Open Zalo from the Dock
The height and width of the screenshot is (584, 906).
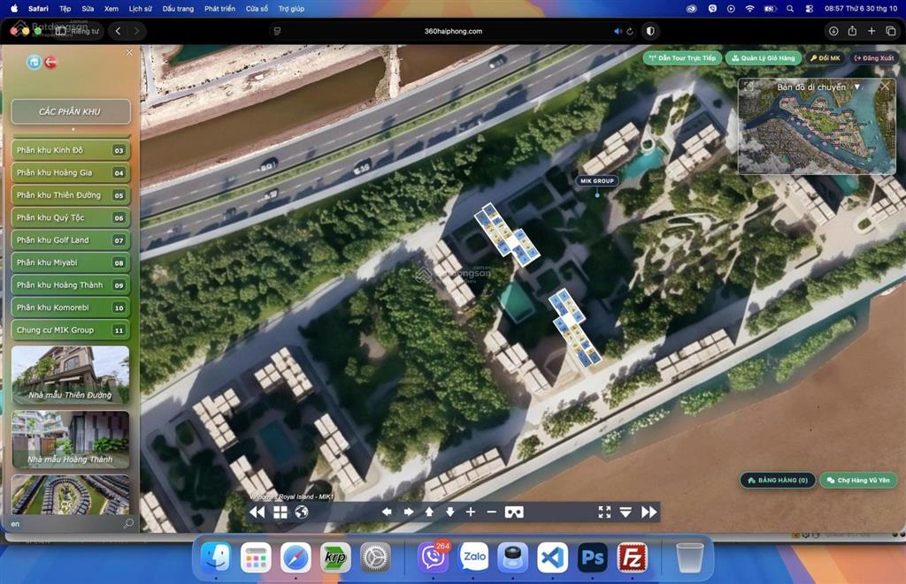click(474, 557)
